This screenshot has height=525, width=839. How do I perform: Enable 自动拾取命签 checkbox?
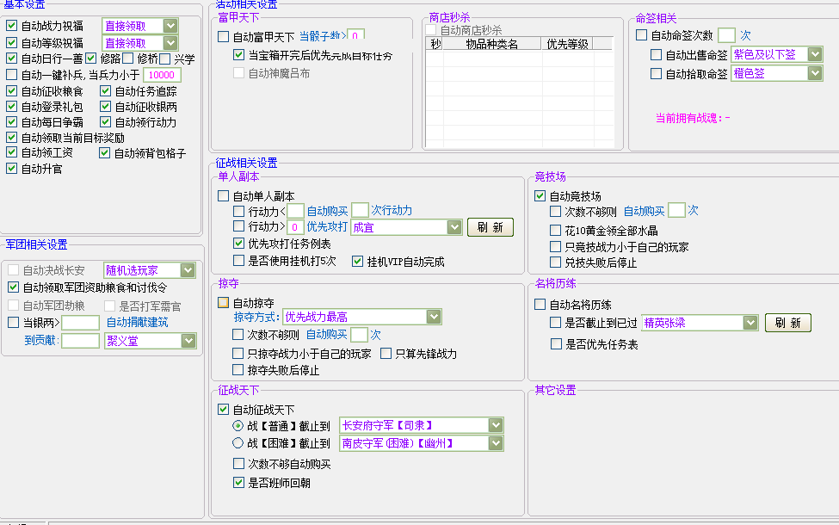pyautogui.click(x=656, y=73)
